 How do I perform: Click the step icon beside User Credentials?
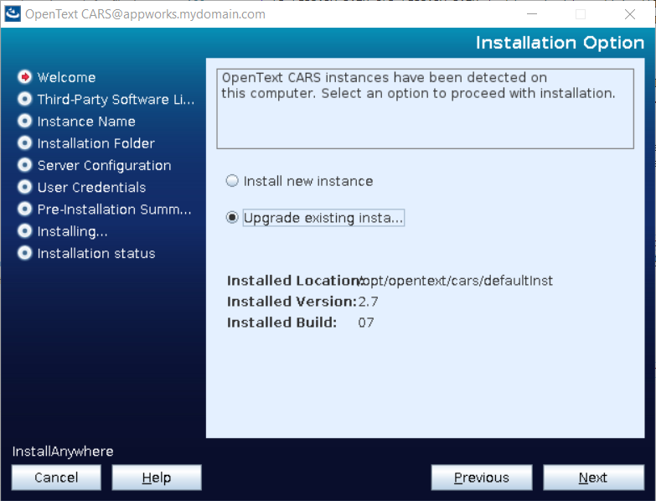[24, 187]
